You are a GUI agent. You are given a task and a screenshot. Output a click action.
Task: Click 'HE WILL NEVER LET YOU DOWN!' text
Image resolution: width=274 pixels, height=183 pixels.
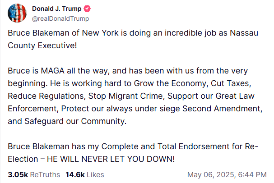(111, 159)
